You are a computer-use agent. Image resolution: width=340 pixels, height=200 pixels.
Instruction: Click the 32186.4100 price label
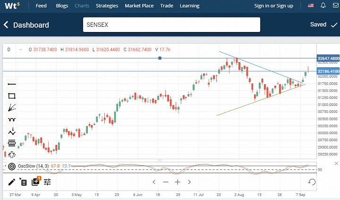(x=328, y=71)
